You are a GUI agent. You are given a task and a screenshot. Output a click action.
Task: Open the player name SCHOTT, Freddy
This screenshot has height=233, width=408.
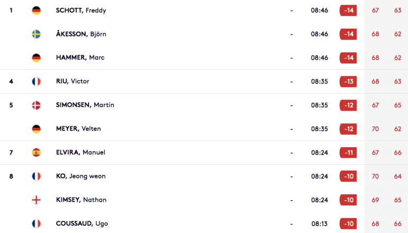point(81,11)
